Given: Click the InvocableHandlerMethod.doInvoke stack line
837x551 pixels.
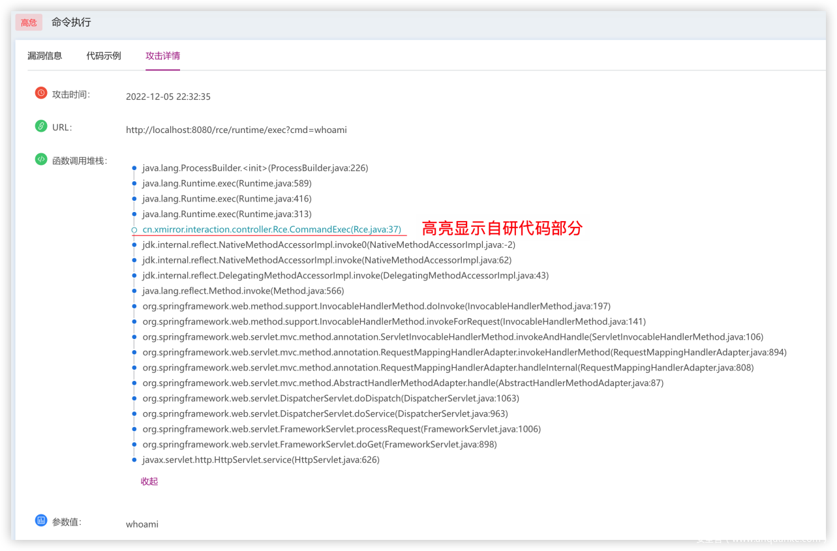Looking at the screenshot, I should [x=376, y=306].
